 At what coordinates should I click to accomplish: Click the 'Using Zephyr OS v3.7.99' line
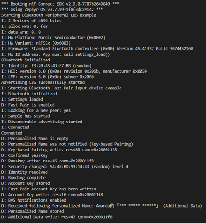tap(52, 9)
